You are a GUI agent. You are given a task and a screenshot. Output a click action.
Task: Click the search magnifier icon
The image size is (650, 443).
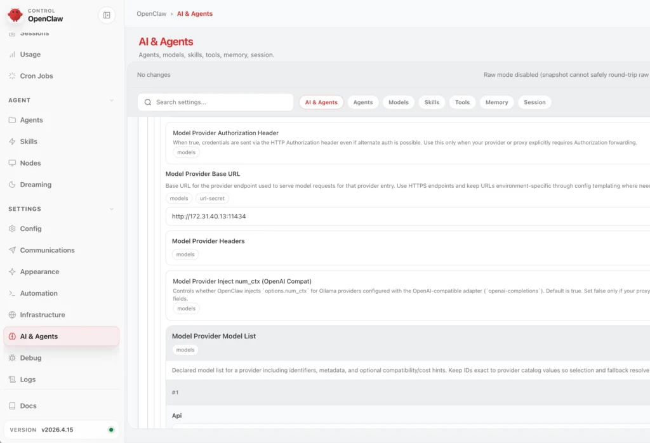tap(147, 102)
